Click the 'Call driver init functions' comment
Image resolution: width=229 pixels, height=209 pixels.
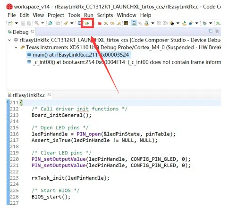pyautogui.click(x=79, y=109)
